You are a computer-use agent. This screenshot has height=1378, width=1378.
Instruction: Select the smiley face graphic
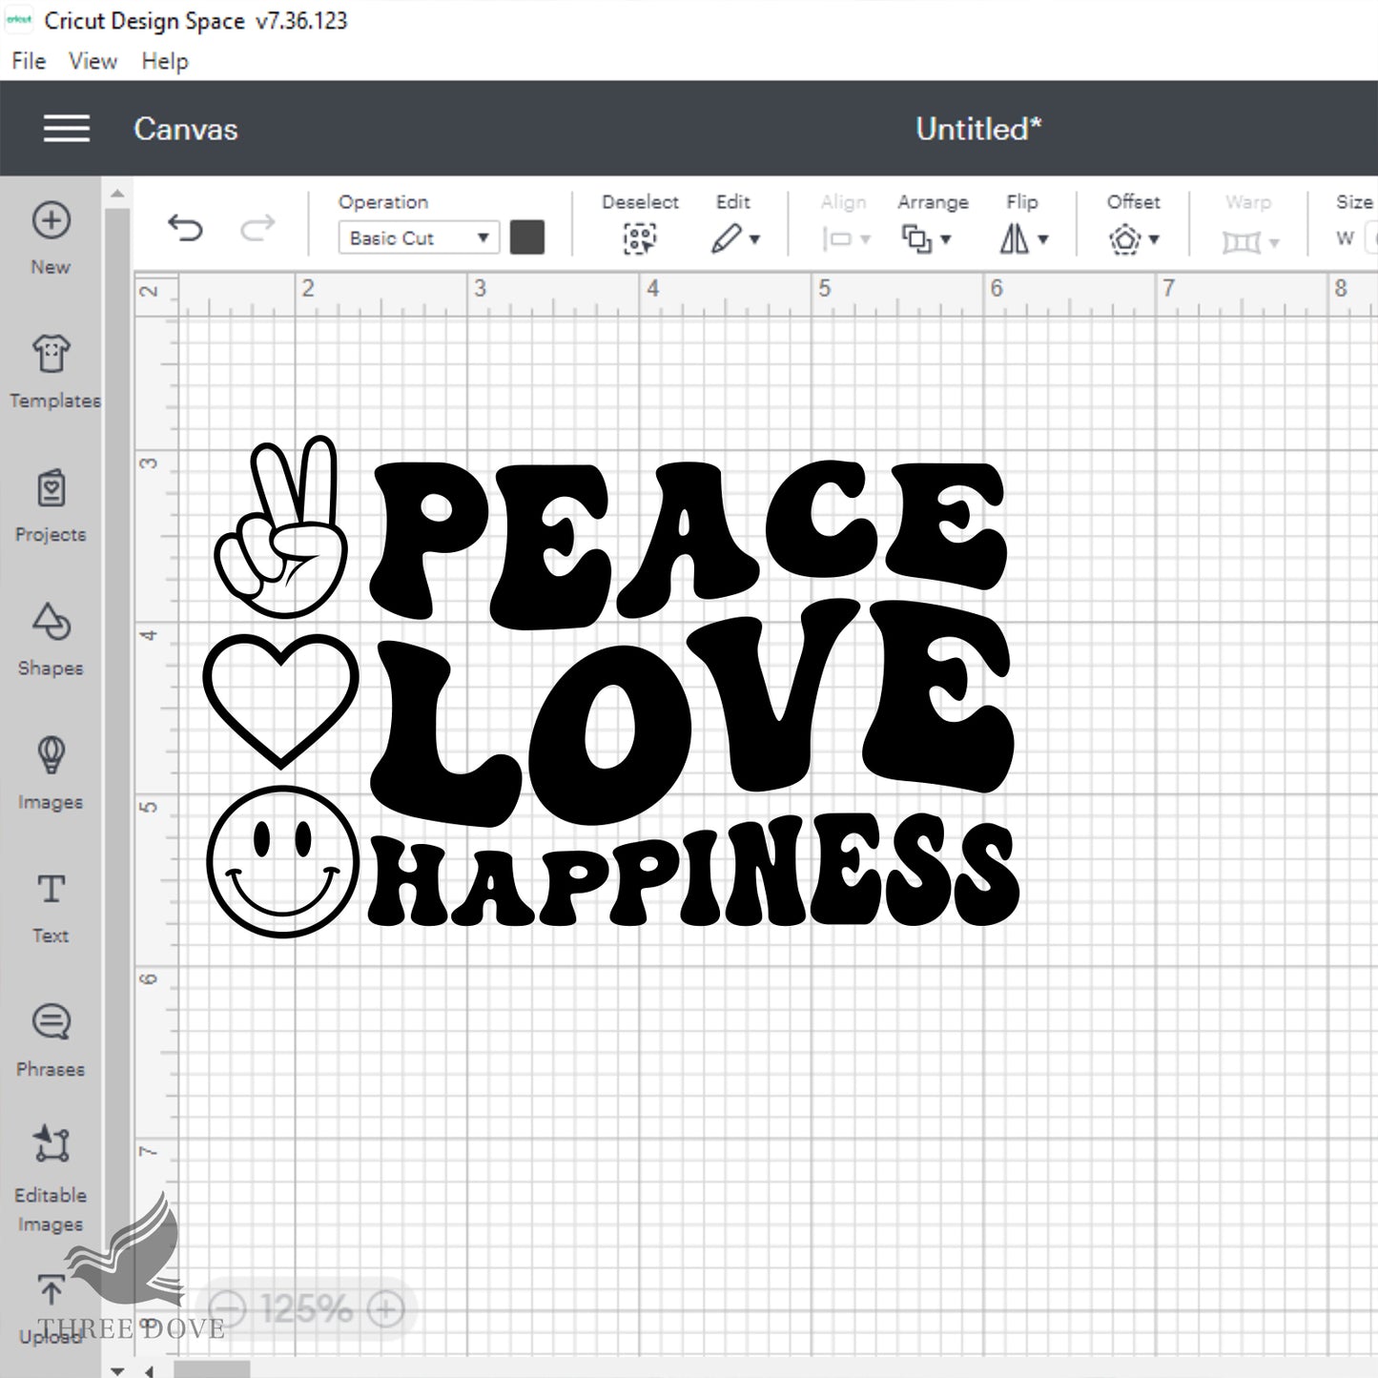tap(282, 862)
